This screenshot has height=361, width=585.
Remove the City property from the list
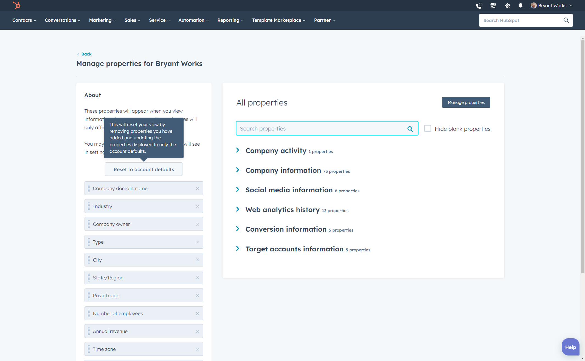(x=198, y=260)
